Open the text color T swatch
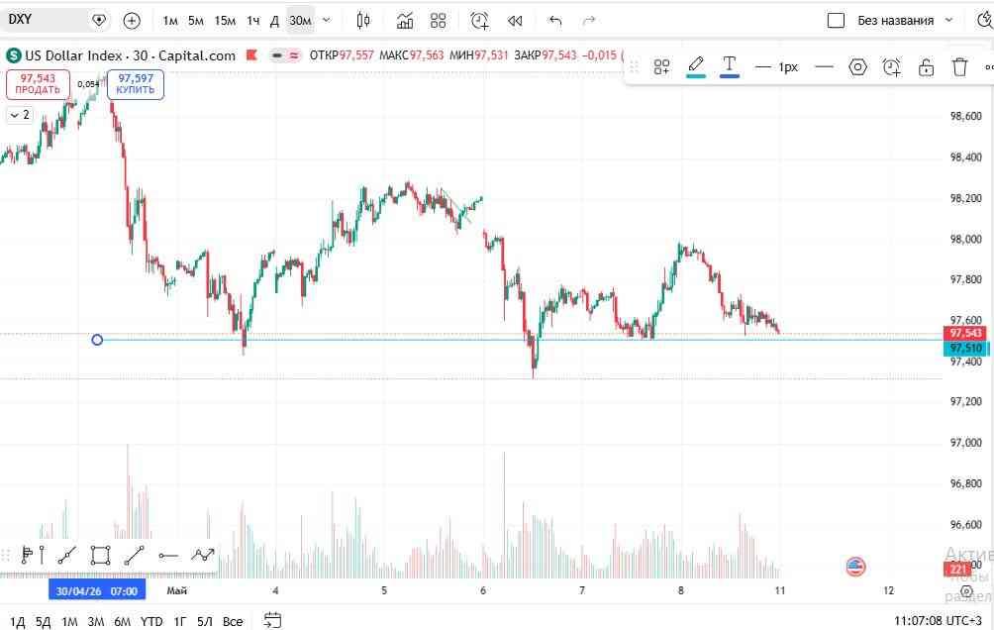994x630 pixels. [x=729, y=66]
